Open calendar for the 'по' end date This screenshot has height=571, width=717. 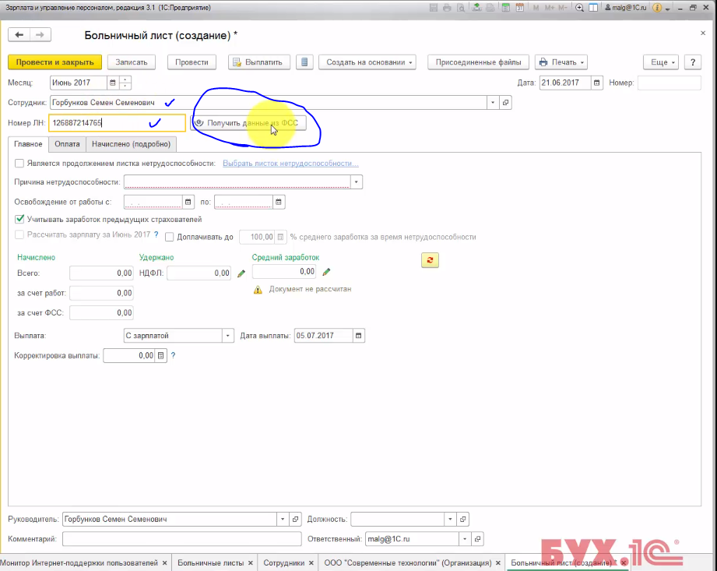click(x=279, y=202)
